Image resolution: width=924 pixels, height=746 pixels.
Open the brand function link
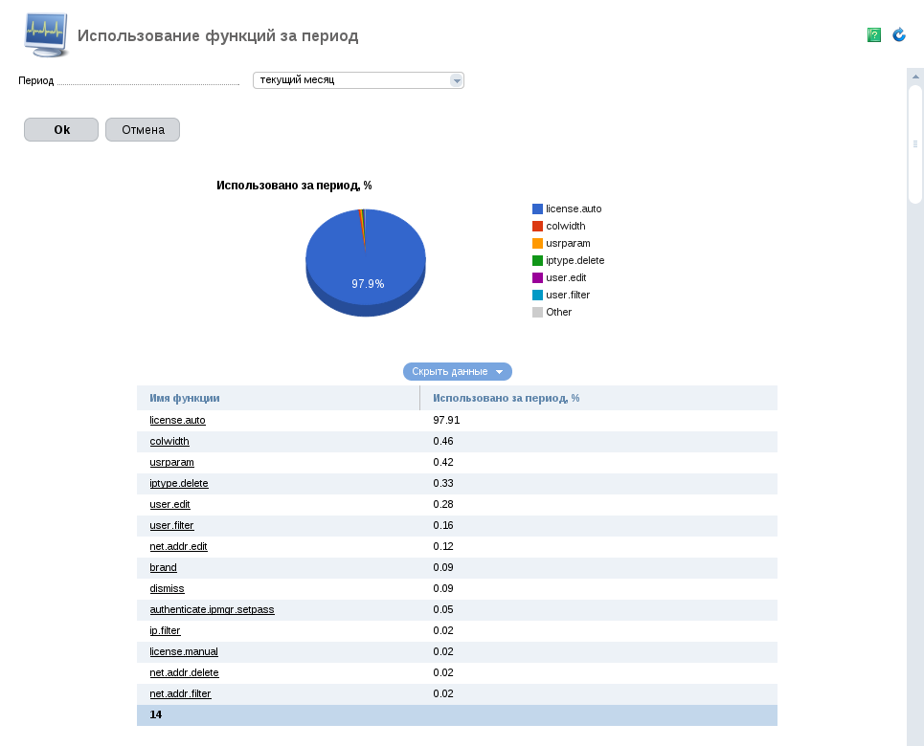[x=163, y=567]
